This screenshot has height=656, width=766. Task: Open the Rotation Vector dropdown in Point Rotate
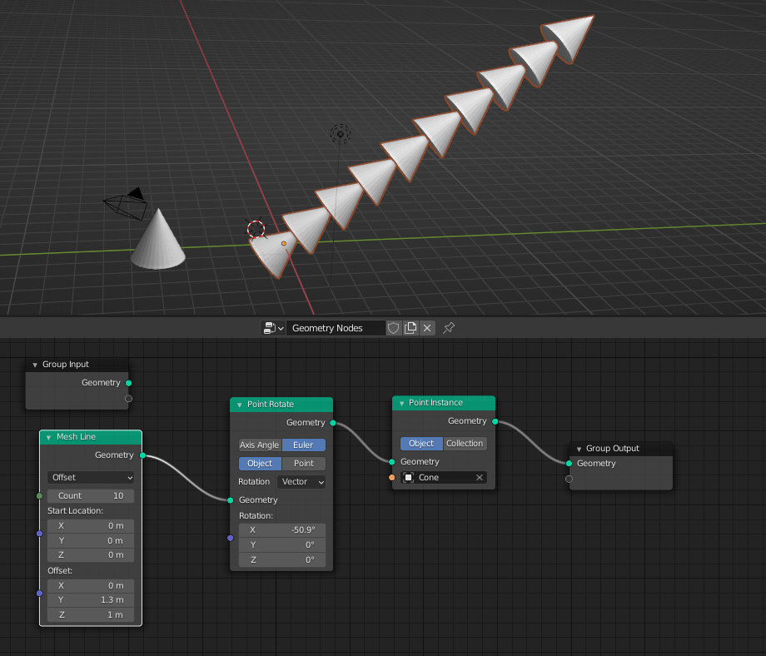tap(302, 481)
